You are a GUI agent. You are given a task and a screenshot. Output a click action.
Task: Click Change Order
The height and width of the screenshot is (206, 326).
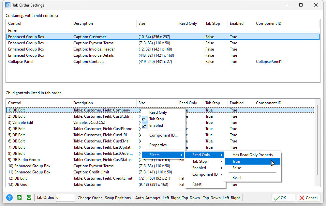tap(90, 198)
